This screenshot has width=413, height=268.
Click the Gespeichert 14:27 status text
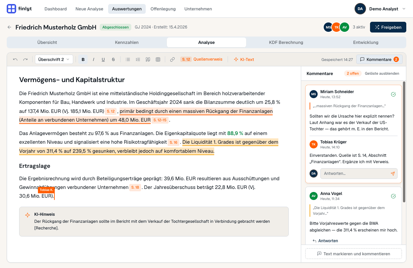(337, 59)
